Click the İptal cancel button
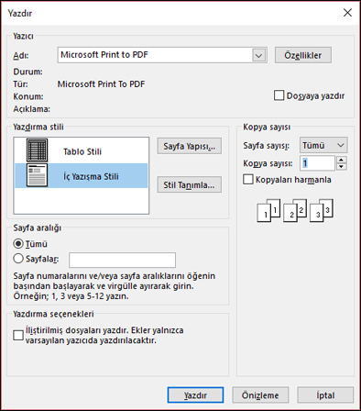 pyautogui.click(x=325, y=395)
